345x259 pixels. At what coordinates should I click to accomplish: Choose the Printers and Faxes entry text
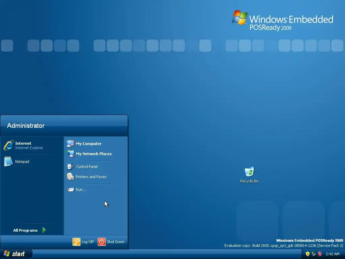point(91,177)
